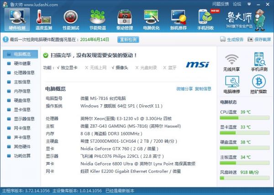Click the 摄像头 feature indicator
274x195 pixels.
point(120,67)
